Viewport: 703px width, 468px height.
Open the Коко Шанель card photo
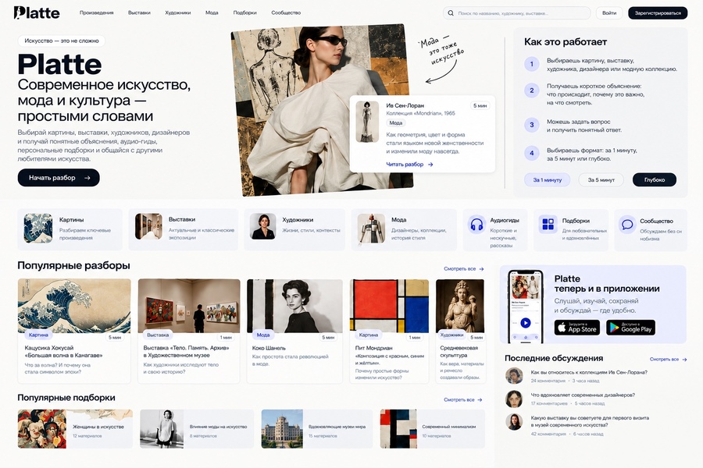tap(294, 306)
